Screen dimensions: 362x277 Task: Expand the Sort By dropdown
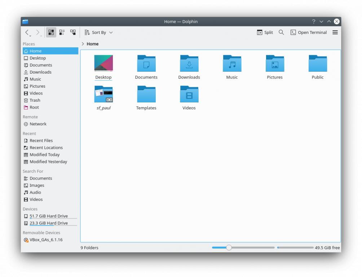(x=99, y=32)
